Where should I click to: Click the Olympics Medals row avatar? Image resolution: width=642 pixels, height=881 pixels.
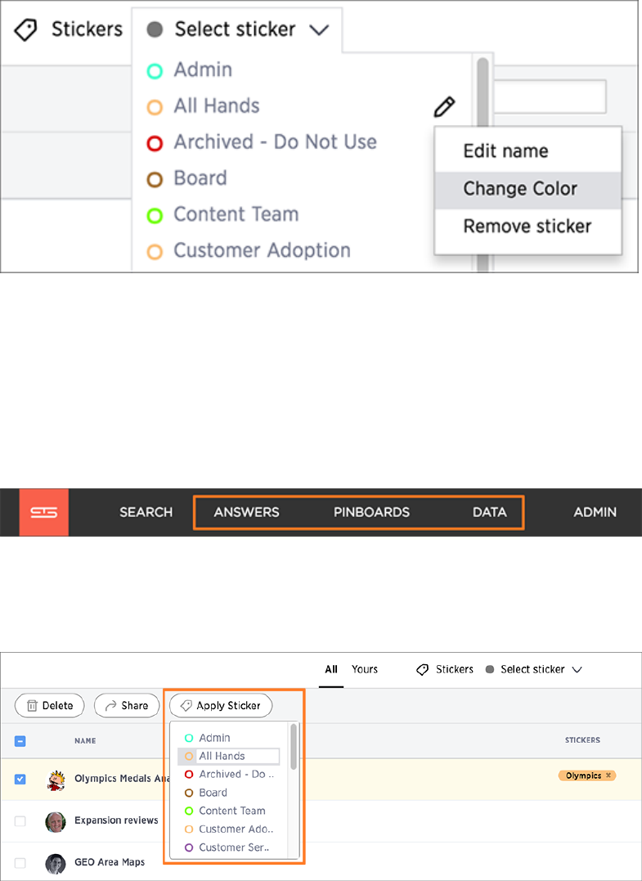[x=56, y=780]
